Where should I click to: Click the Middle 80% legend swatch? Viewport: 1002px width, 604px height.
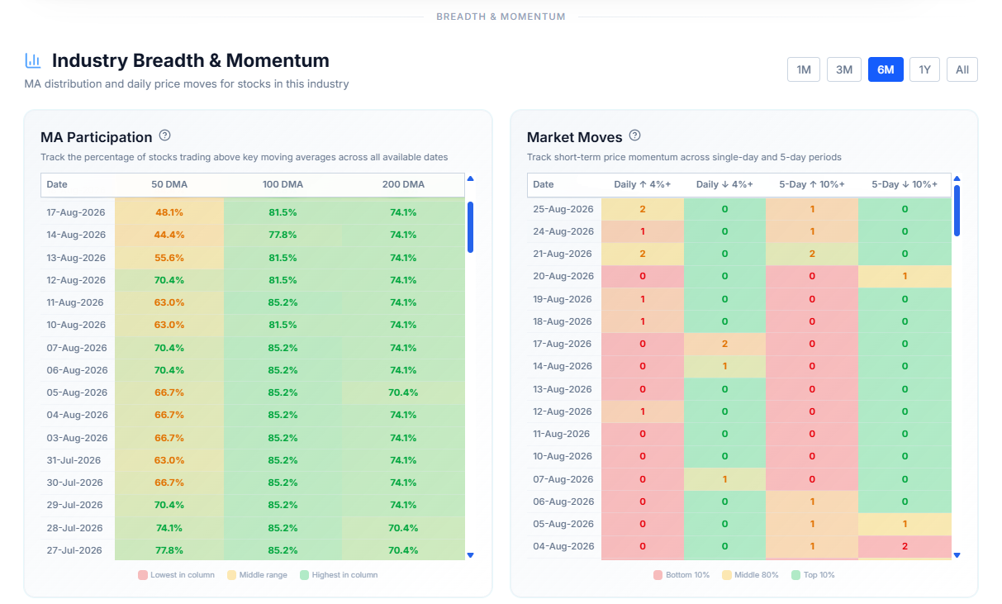point(727,574)
